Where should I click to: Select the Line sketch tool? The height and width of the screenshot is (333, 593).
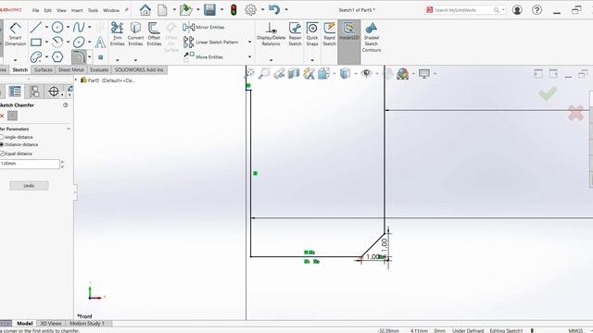(36, 27)
